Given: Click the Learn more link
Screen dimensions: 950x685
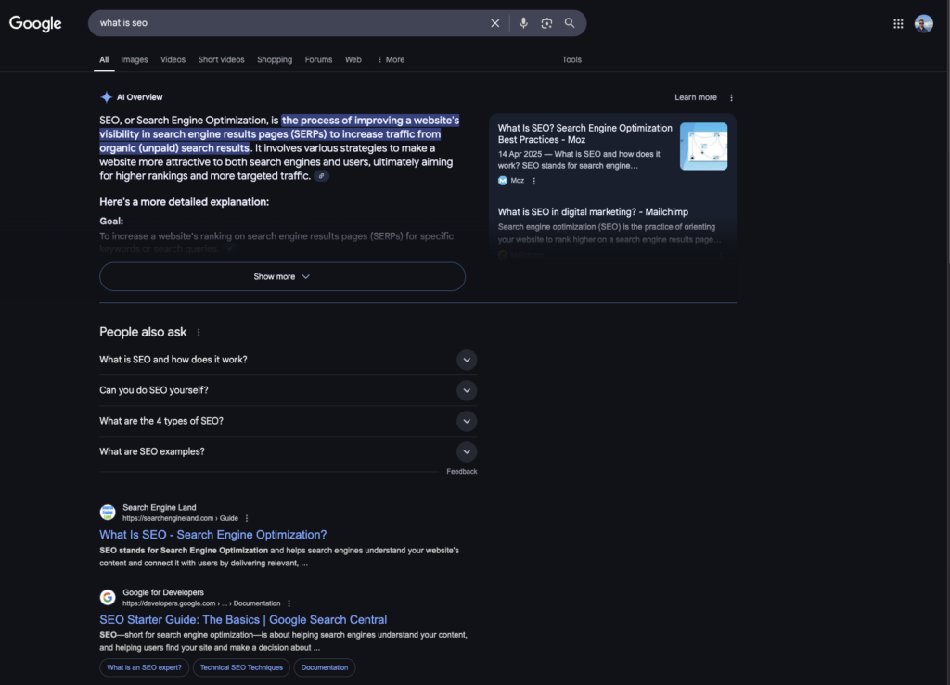Looking at the screenshot, I should click(x=696, y=97).
